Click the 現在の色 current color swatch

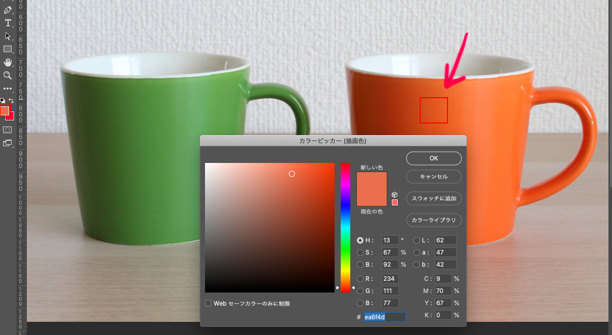point(372,198)
